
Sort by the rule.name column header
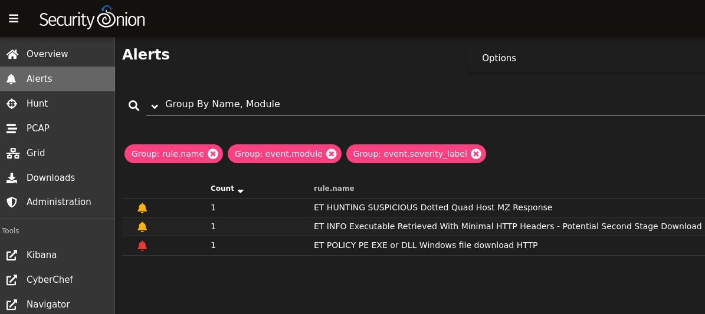click(x=334, y=189)
